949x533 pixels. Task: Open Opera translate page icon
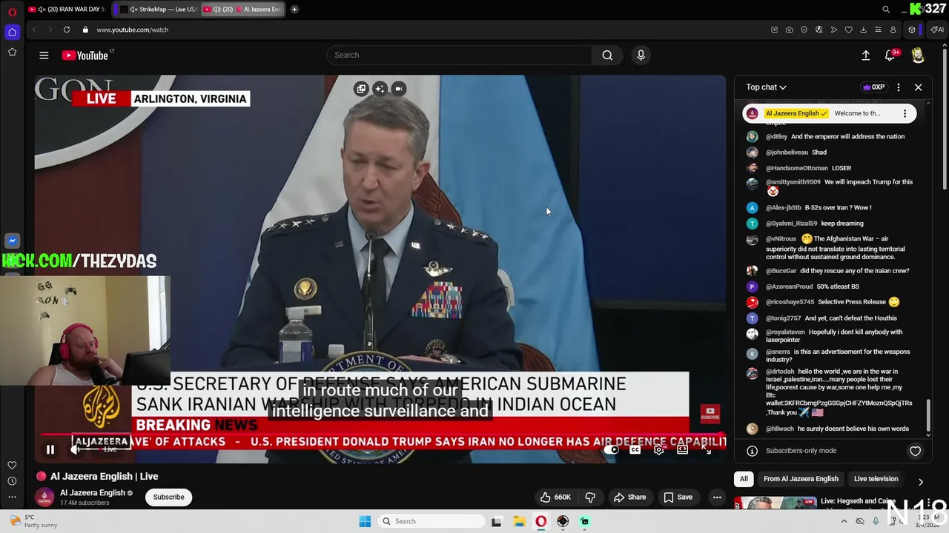click(819, 30)
